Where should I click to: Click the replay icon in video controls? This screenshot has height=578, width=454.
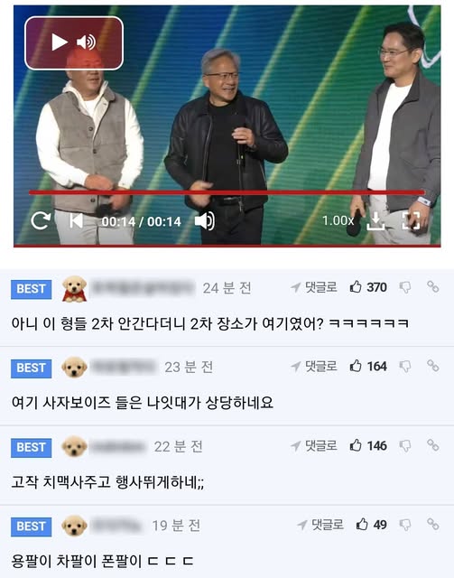(x=41, y=220)
